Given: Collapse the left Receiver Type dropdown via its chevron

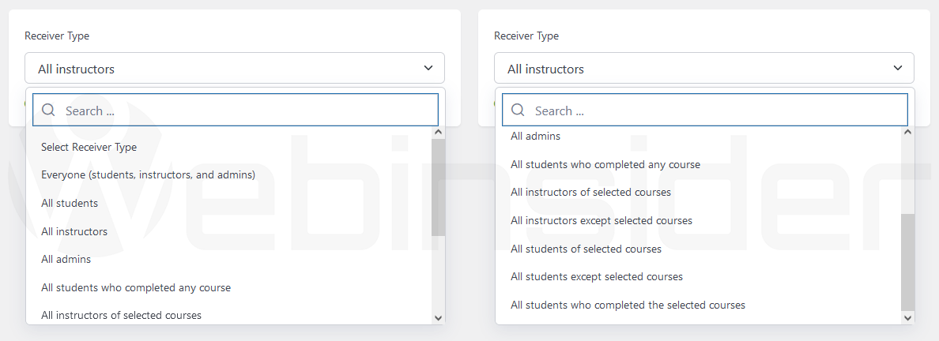Looking at the screenshot, I should click(x=428, y=69).
